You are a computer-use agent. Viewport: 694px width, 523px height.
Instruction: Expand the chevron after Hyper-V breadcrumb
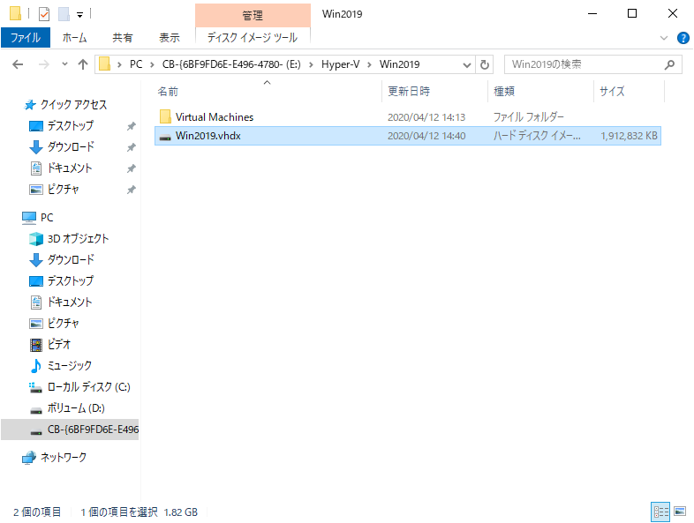point(369,64)
